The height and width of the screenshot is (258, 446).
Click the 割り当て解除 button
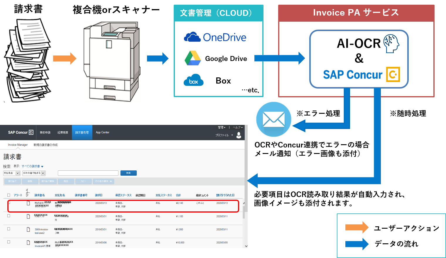(48, 181)
